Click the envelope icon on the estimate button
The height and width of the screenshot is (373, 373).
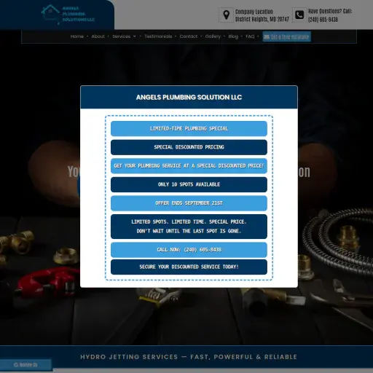click(267, 37)
